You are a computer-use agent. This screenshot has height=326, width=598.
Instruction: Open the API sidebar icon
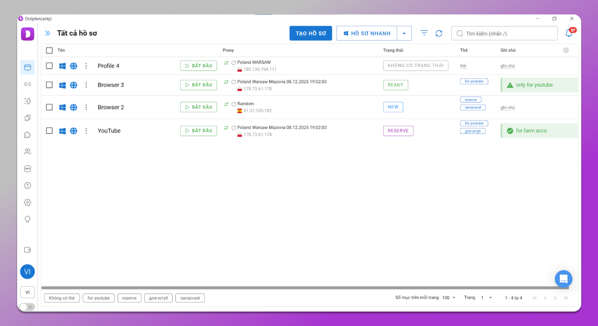tap(28, 169)
